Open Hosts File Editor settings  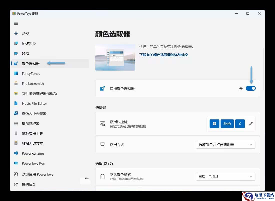[x=50, y=103]
